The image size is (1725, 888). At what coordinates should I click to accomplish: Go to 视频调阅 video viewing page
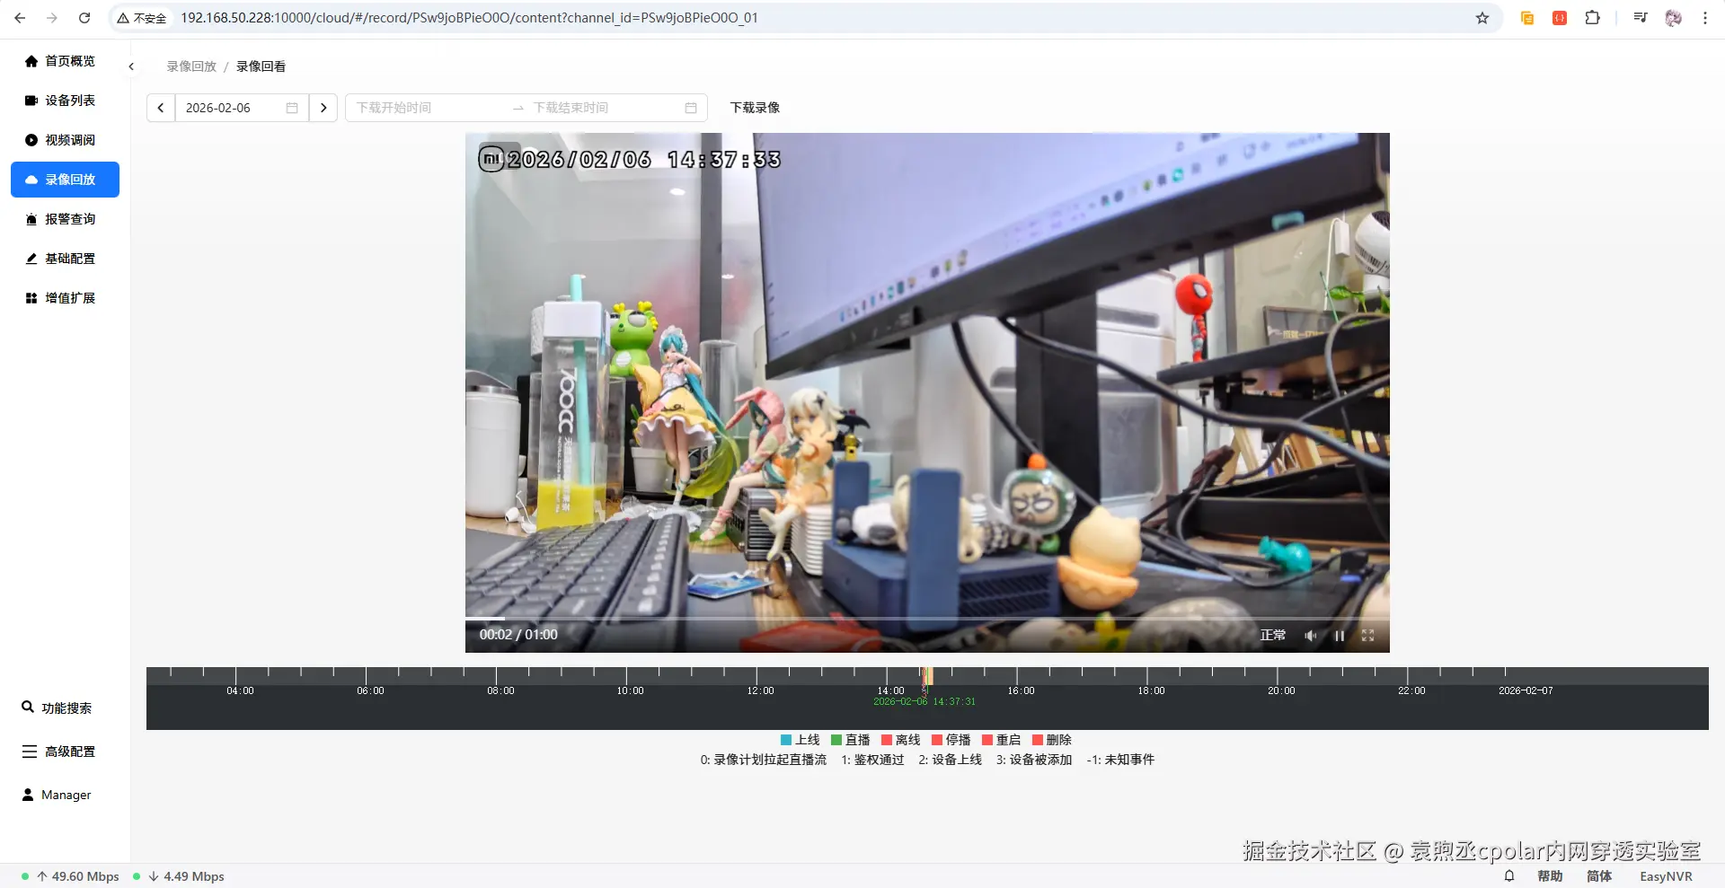[60, 140]
